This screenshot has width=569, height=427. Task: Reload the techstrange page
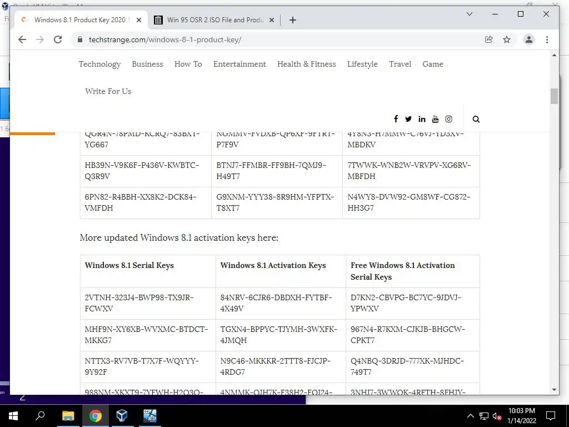(x=58, y=39)
